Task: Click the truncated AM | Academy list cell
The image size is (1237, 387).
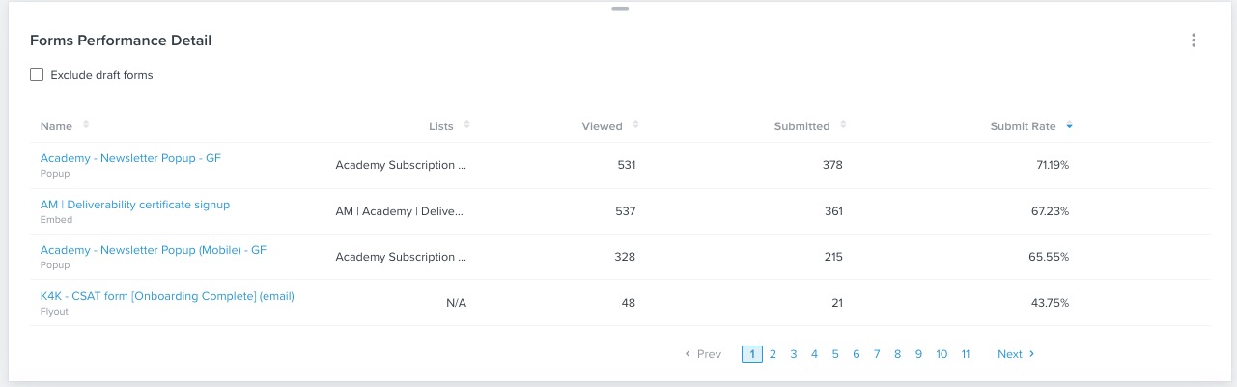Action: [400, 211]
